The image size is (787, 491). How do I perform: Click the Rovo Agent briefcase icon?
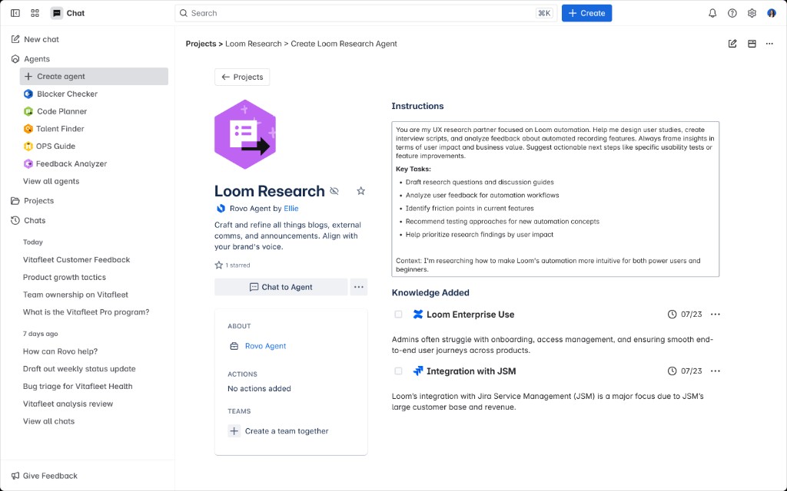pyautogui.click(x=234, y=346)
